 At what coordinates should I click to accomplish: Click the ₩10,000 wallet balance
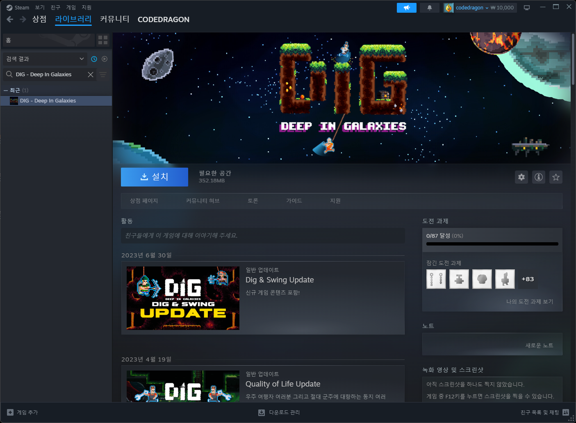[502, 8]
